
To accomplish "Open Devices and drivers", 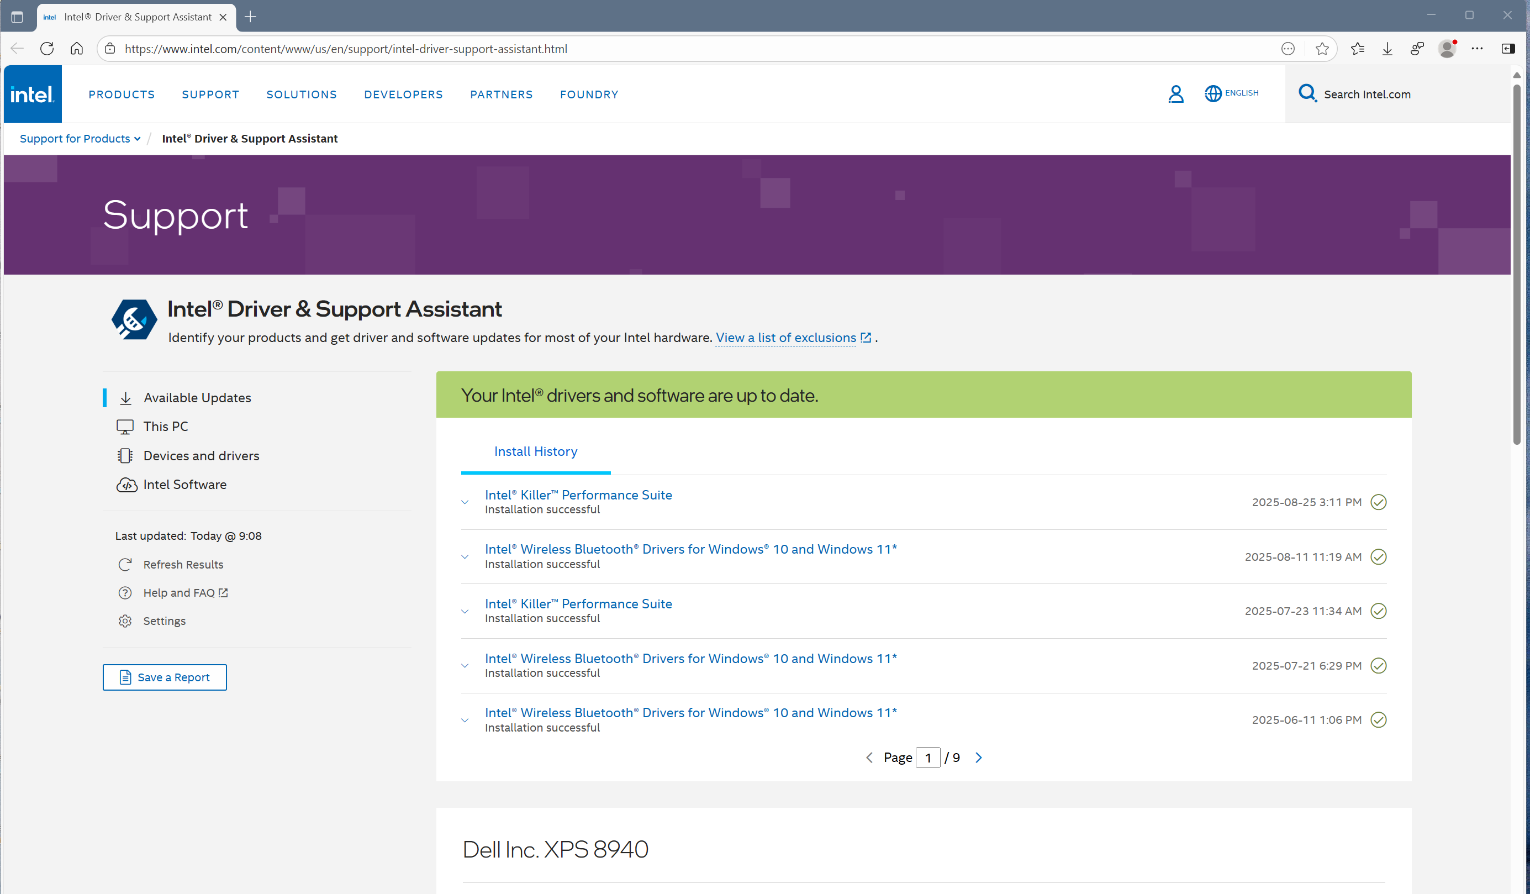I will [201, 455].
